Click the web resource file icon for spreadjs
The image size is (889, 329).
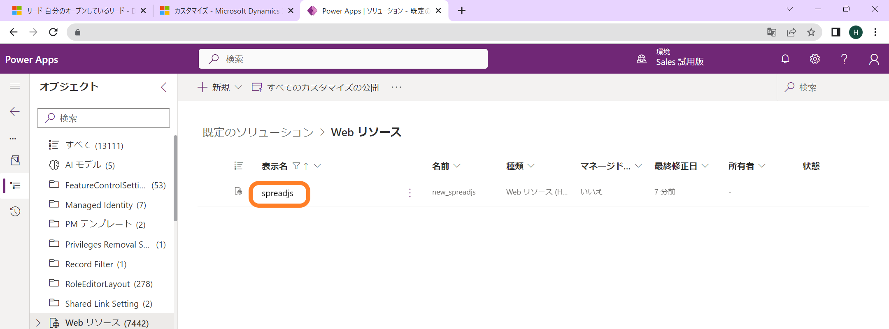point(238,191)
